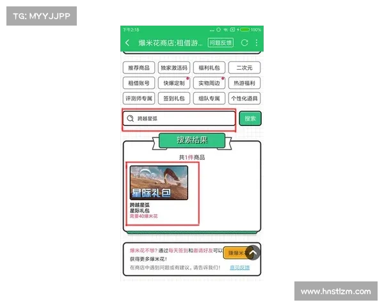The height and width of the screenshot is (307, 384).
Task: Click the green 搜索 button
Action: [250, 118]
